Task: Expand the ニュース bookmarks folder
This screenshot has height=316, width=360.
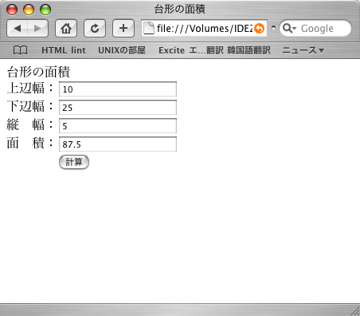Action: pos(303,50)
